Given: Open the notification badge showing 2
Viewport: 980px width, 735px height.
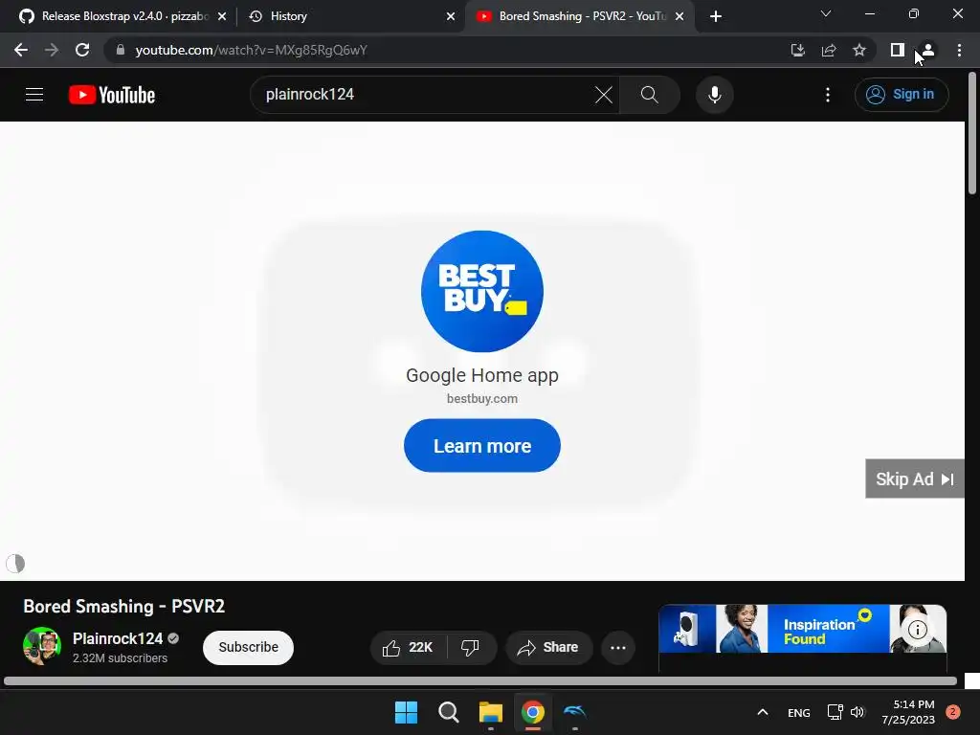Looking at the screenshot, I should (953, 712).
